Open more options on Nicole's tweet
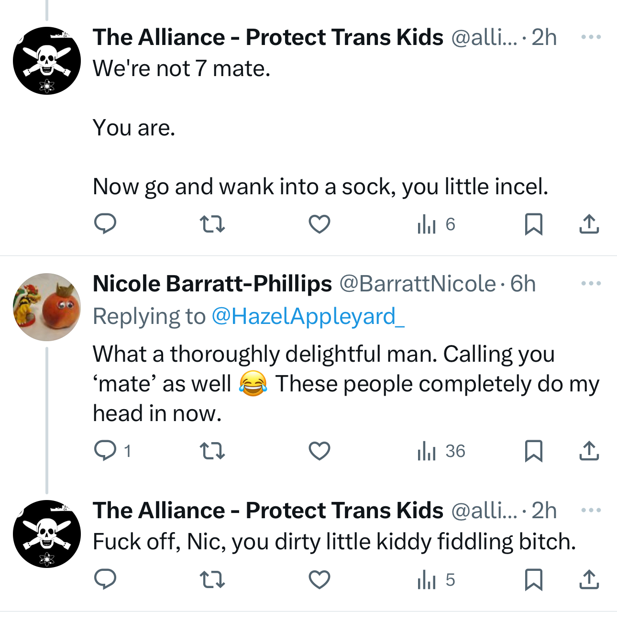The height and width of the screenshot is (623, 617). pos(591,284)
